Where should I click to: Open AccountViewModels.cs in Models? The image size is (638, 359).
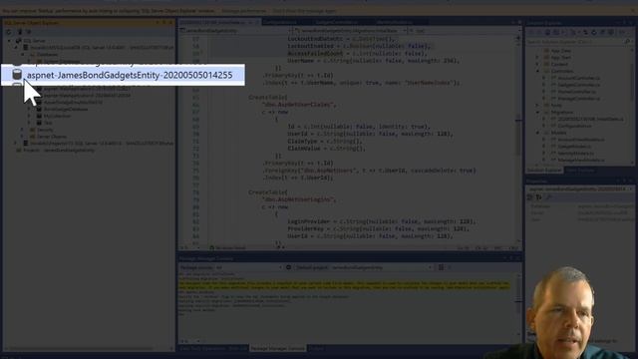pyautogui.click(x=580, y=140)
